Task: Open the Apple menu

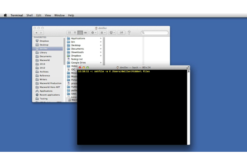Action: [6, 15]
